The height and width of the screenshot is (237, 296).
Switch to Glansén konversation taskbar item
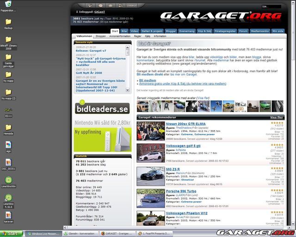[x=80, y=234]
